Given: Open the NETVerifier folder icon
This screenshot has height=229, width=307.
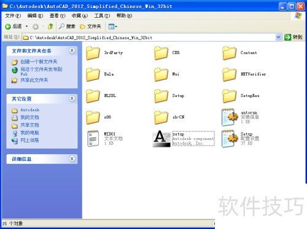Looking at the screenshot, I should tap(229, 74).
